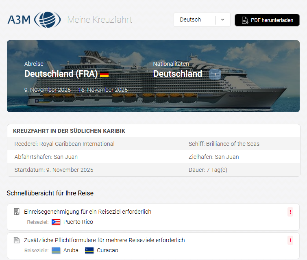Open Einreisegenehmigung für ein Reiseziel erforderlich
Screen dimensions: 307x260
(x=87, y=212)
